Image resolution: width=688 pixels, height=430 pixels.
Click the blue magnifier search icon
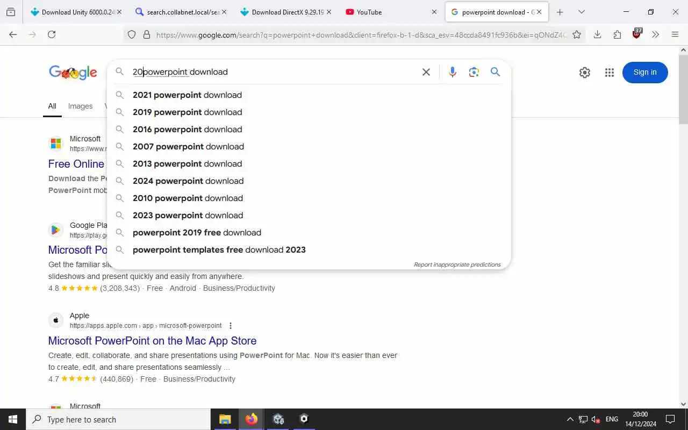496,72
